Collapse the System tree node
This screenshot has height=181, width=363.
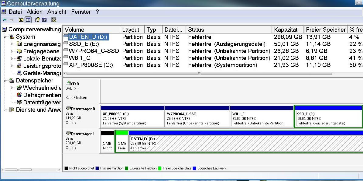tap(5, 37)
